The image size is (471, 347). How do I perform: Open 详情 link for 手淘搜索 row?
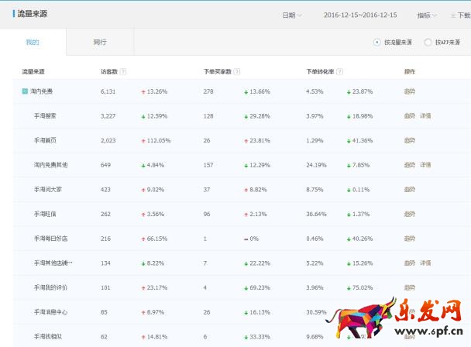(425, 116)
